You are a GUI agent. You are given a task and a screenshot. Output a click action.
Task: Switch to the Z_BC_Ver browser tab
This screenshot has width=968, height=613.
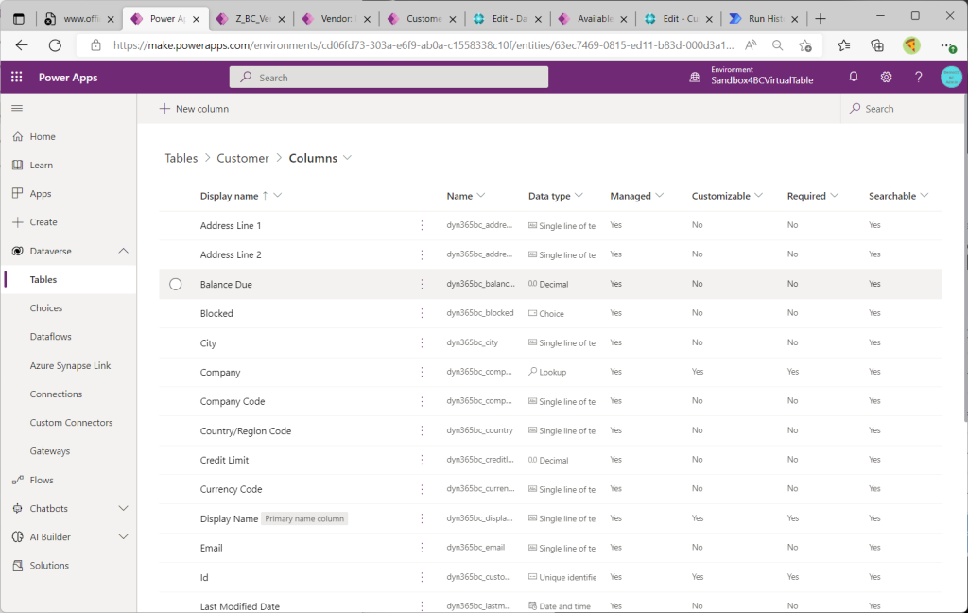251,19
